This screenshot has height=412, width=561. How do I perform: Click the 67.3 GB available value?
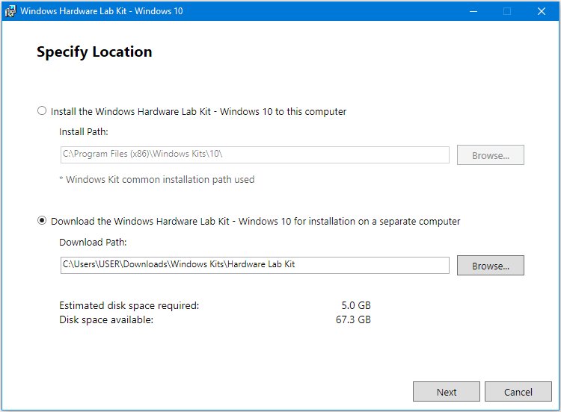point(353,319)
